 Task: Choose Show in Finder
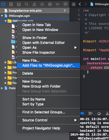[x=49, y=38]
